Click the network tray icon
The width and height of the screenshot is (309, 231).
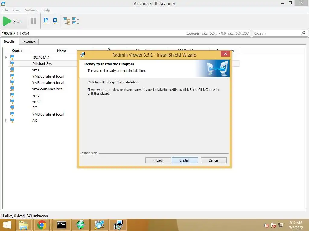coord(280,225)
